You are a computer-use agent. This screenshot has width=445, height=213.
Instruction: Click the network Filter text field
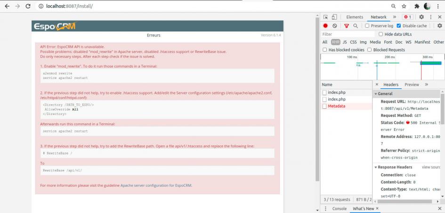348,34
